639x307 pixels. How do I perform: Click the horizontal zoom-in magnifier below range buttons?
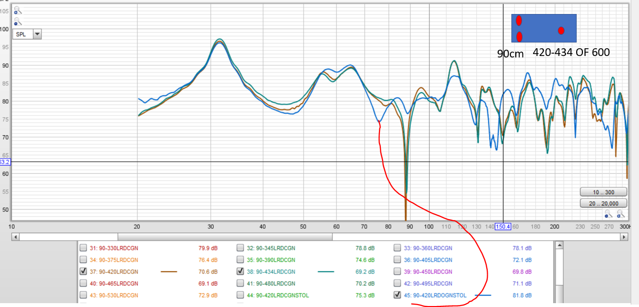pos(621,213)
